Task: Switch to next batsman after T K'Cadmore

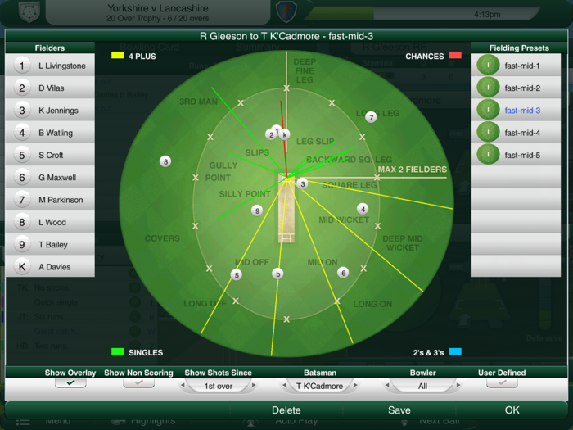Action: [355, 386]
